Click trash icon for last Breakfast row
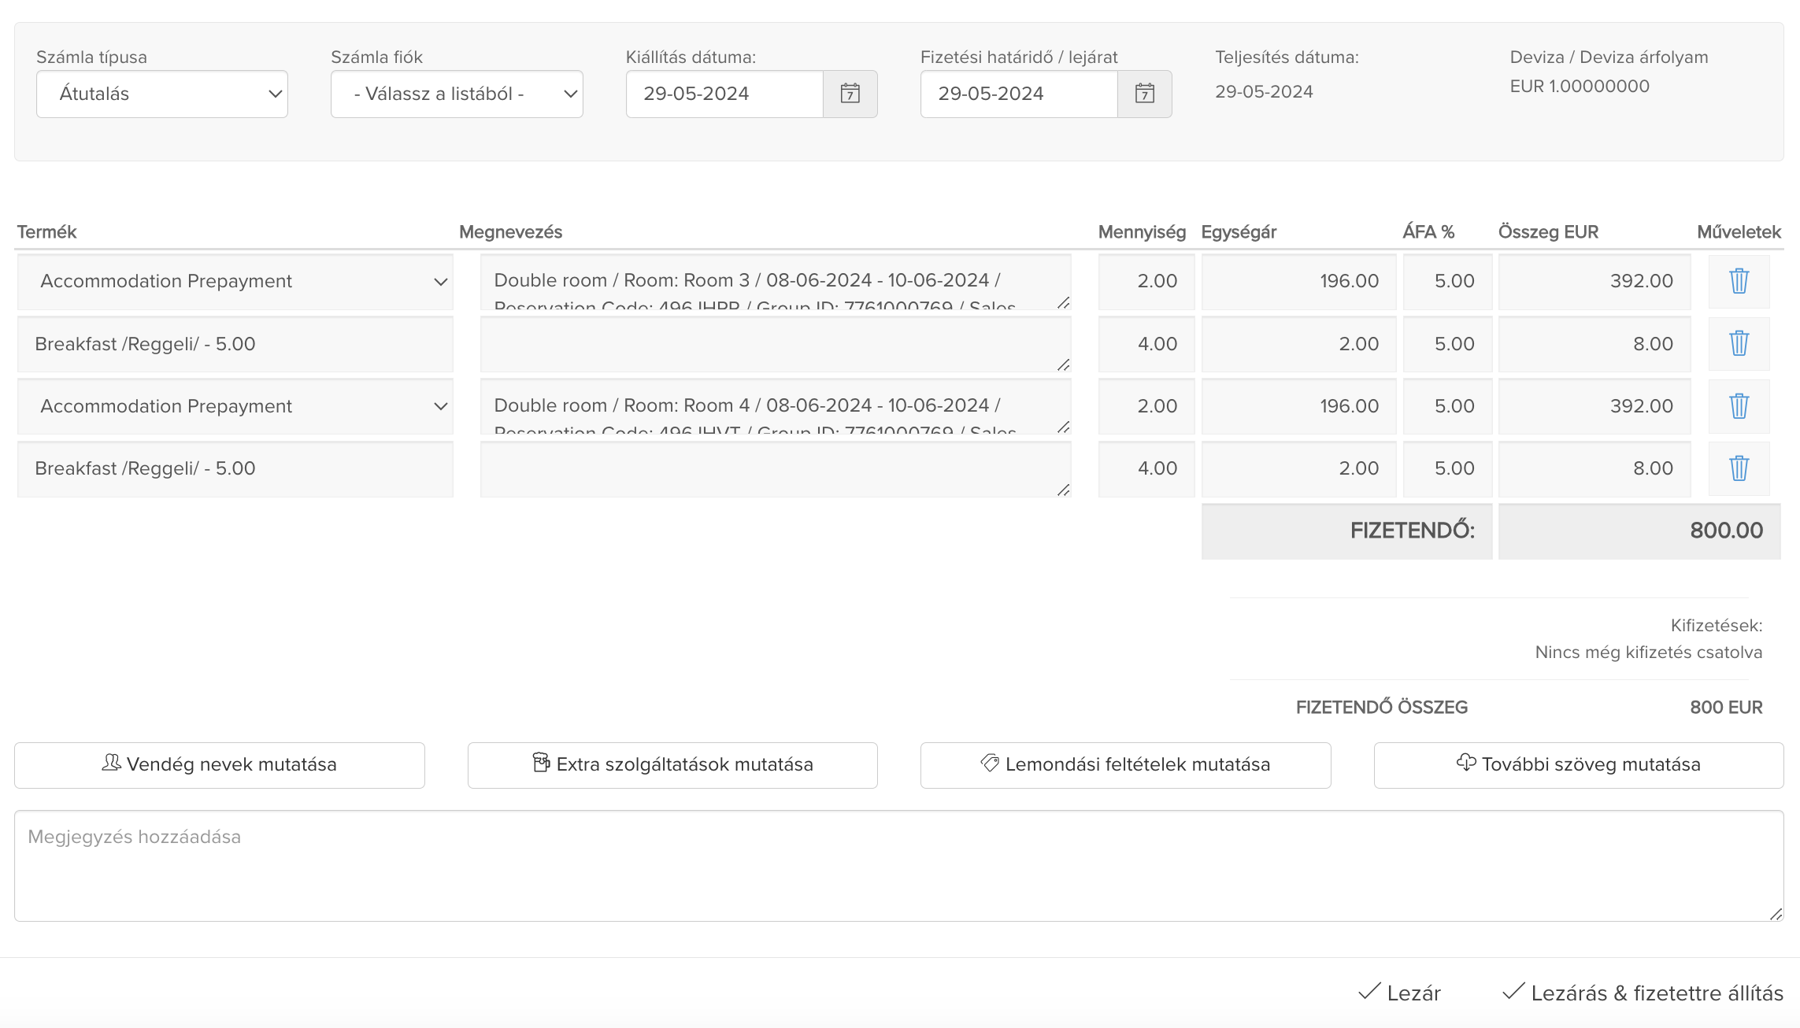The width and height of the screenshot is (1800, 1028). pos(1739,468)
